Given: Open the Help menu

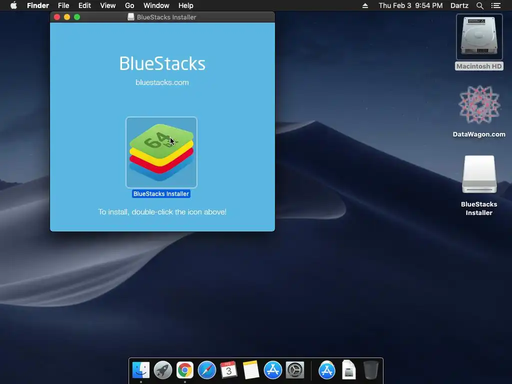Looking at the screenshot, I should tap(186, 5).
